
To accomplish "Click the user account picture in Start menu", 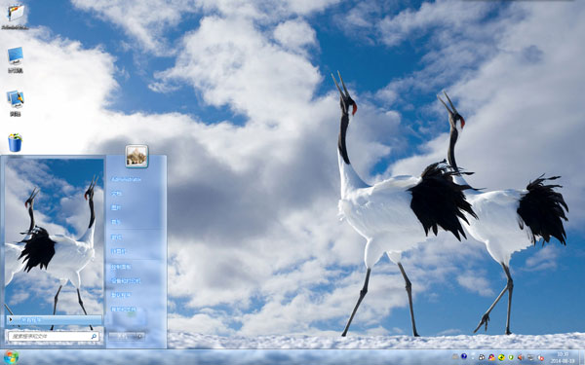I will pos(136,156).
